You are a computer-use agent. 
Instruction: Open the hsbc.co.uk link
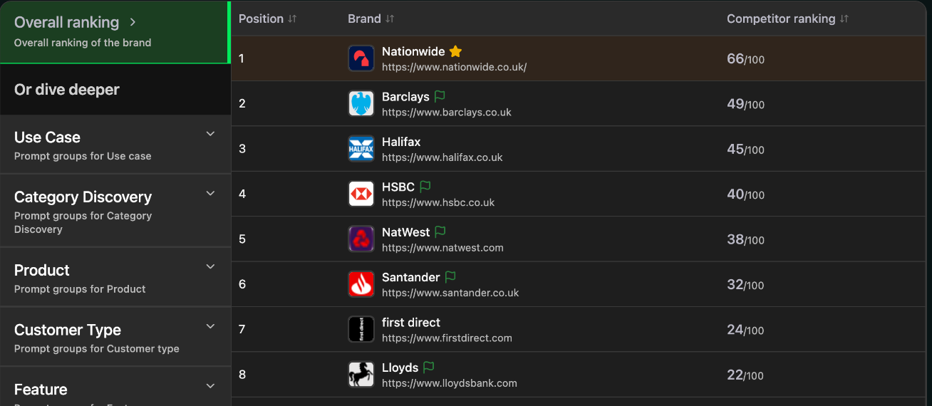tap(438, 202)
